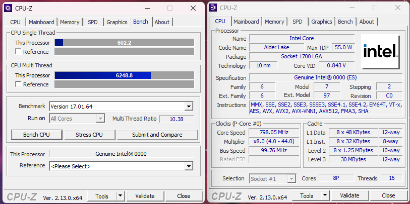The width and height of the screenshot is (410, 204).
Task: Click the CPU-Z app icon in right window title bar
Action: (x=213, y=8)
